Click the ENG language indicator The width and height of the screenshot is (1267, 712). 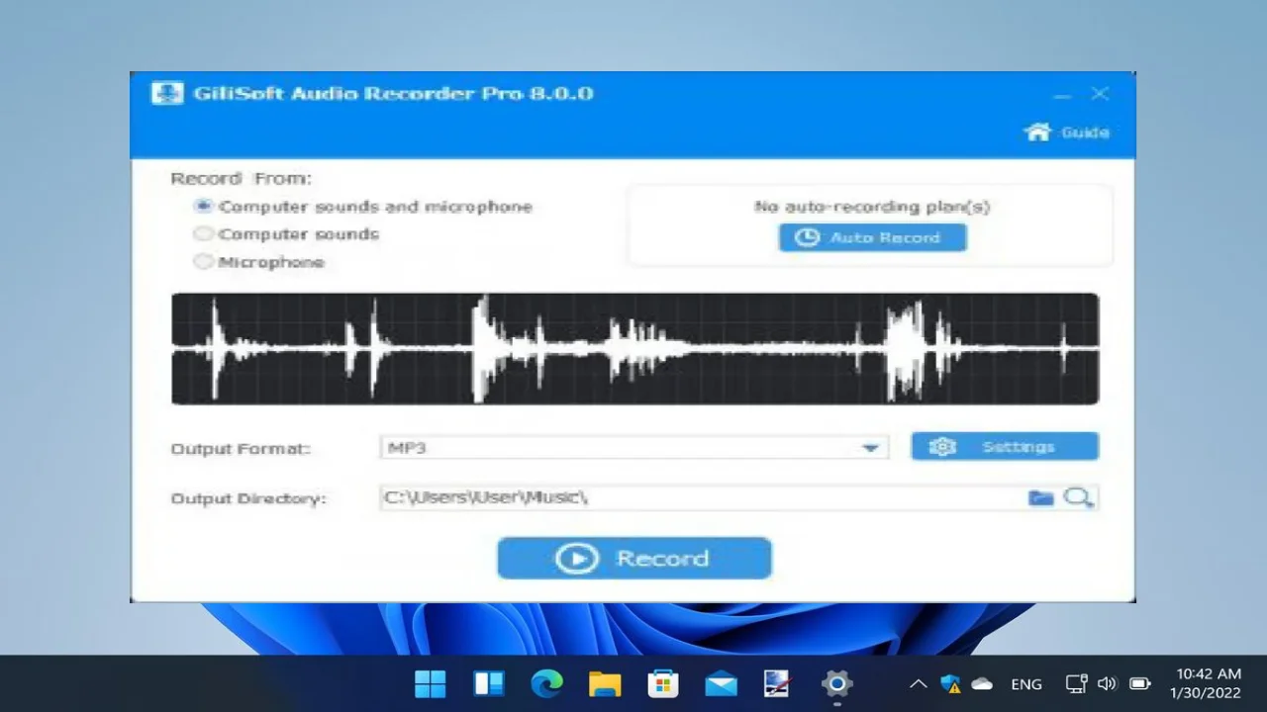(x=1026, y=684)
